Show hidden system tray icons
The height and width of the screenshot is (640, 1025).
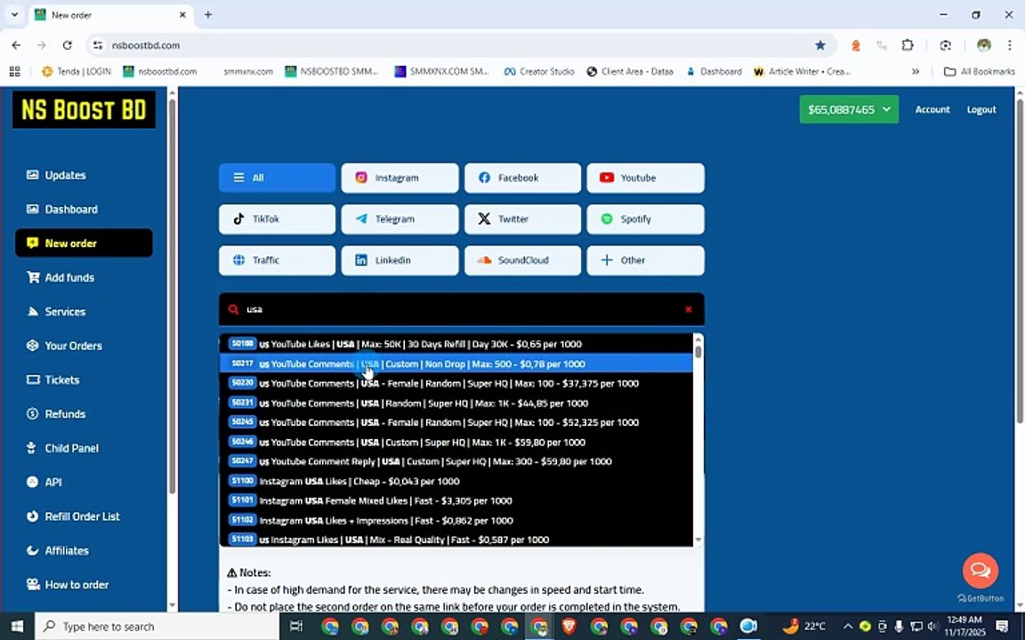pos(847,627)
